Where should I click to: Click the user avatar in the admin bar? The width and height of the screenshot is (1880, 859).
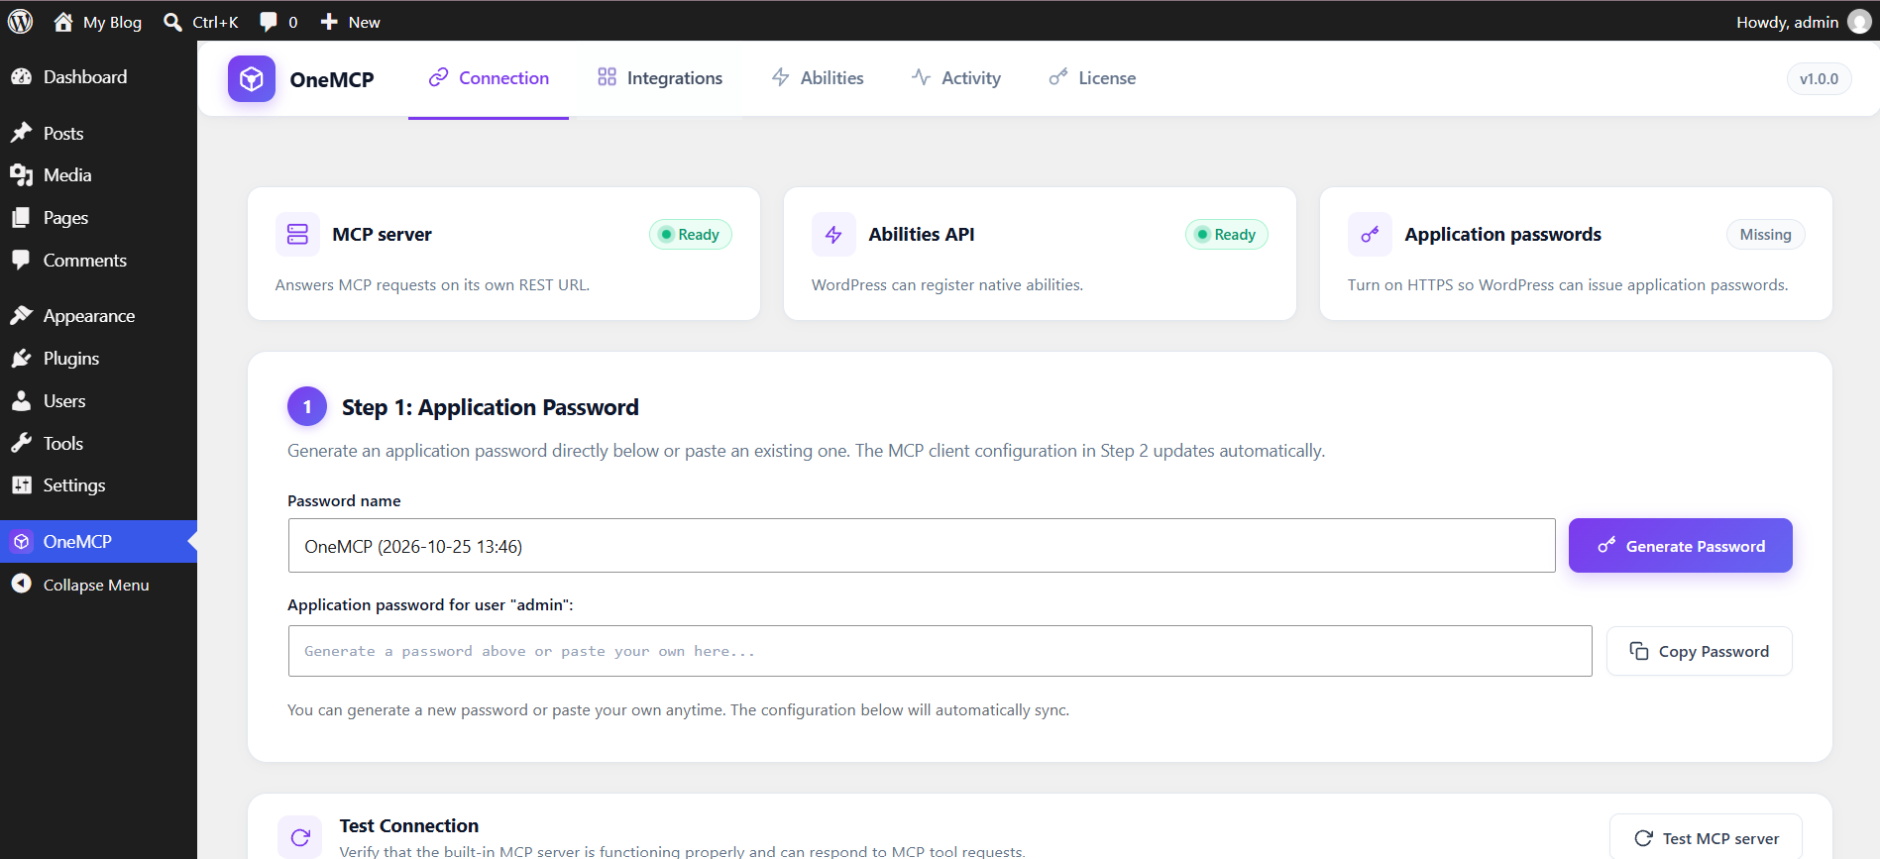pyautogui.click(x=1859, y=22)
